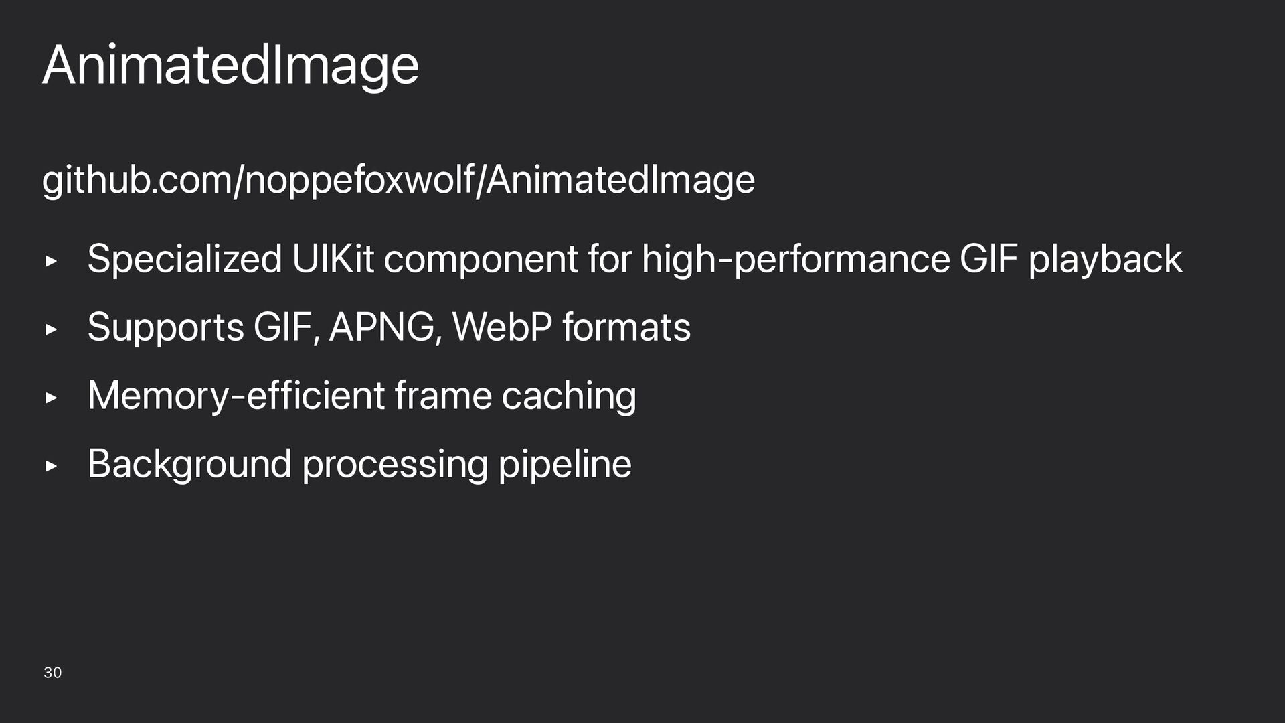Select slide number 30

52,673
